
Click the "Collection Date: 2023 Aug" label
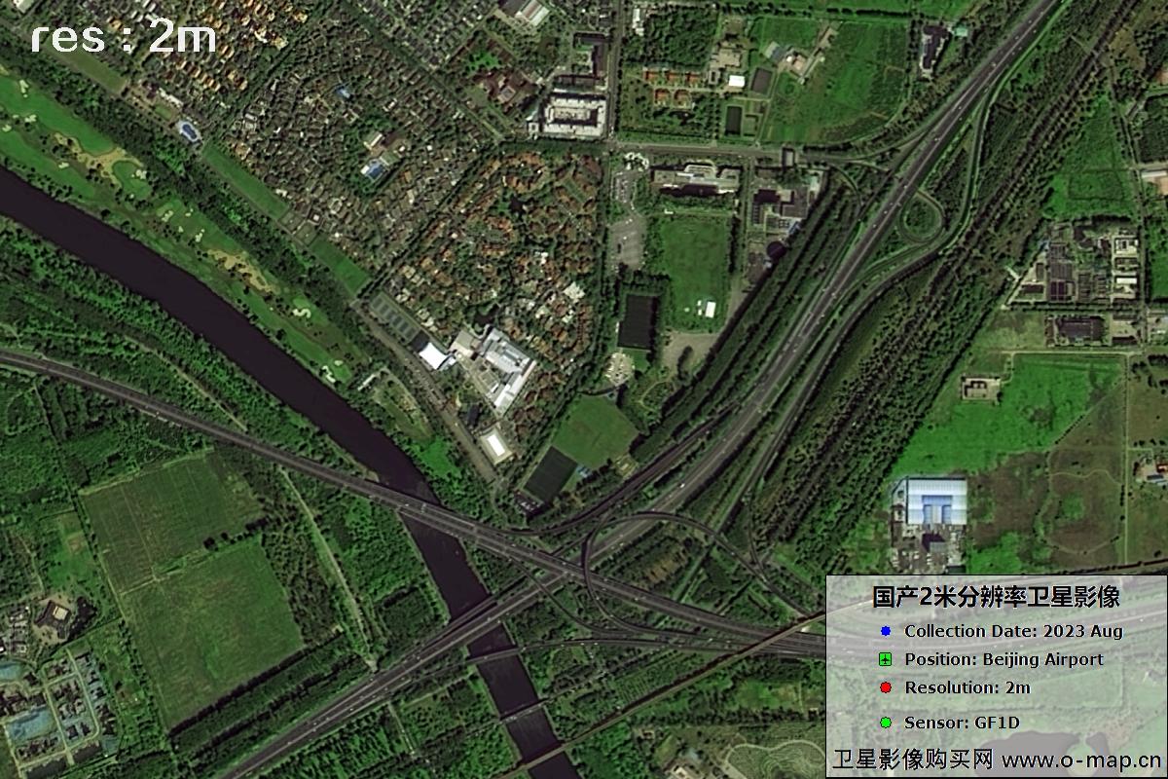[x=1013, y=631]
